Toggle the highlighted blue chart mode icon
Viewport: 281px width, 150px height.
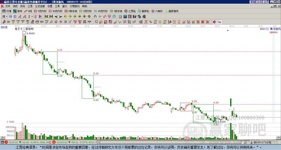[x=10, y=17]
